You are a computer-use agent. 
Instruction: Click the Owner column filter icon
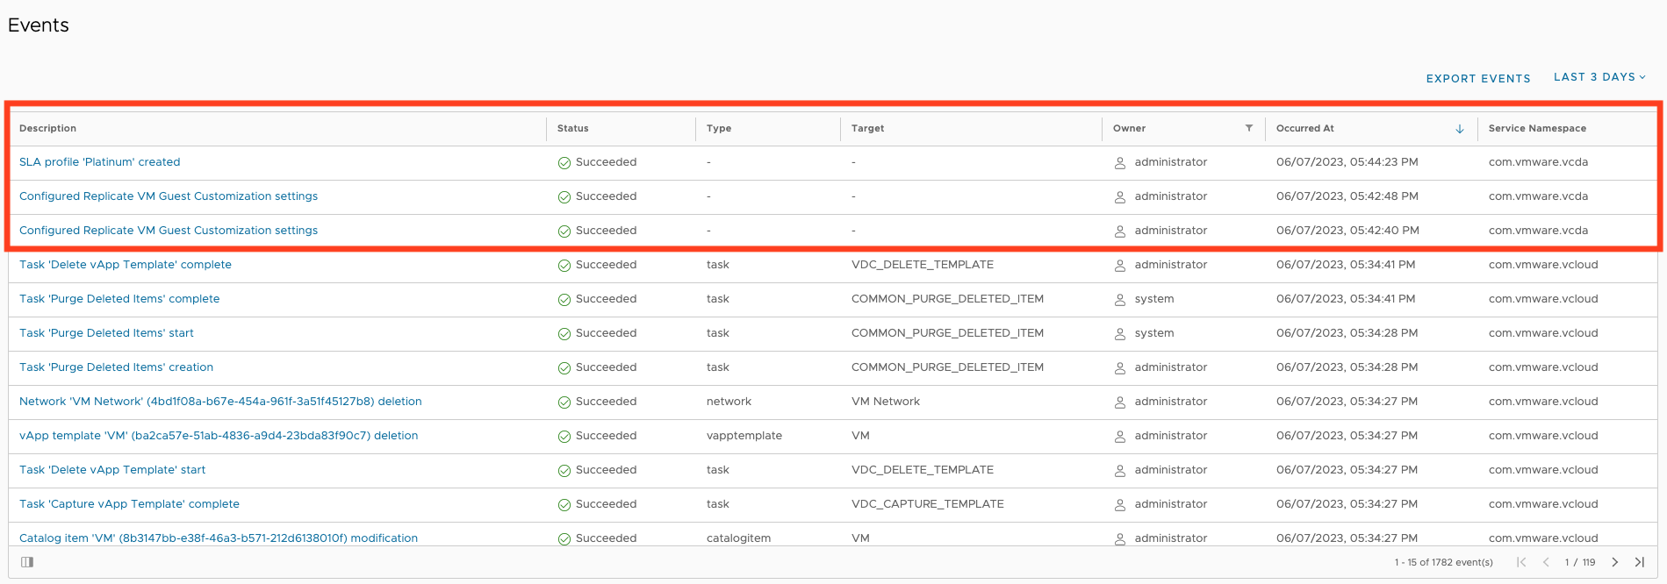coord(1248,128)
